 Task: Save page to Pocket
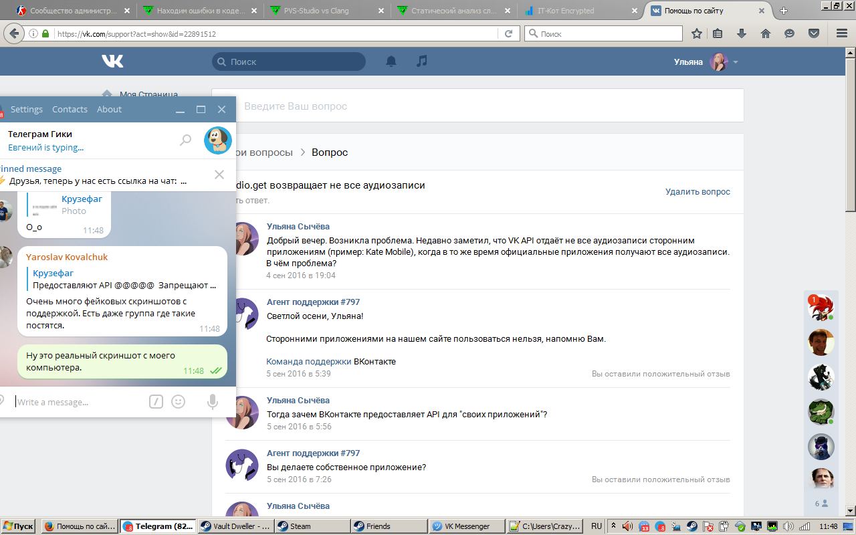(x=814, y=33)
